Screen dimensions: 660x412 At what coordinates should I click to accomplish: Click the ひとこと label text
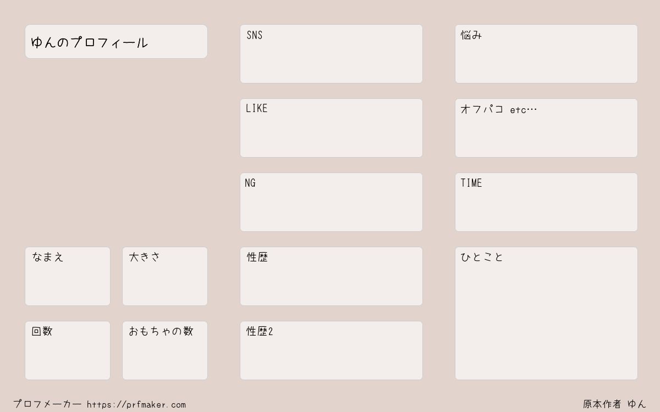click(482, 257)
